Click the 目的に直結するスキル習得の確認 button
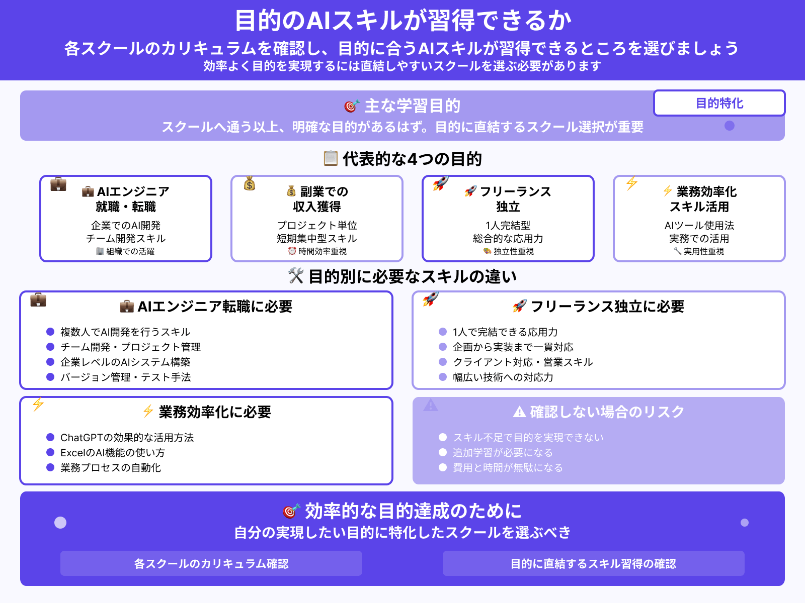The image size is (805, 603). click(594, 563)
